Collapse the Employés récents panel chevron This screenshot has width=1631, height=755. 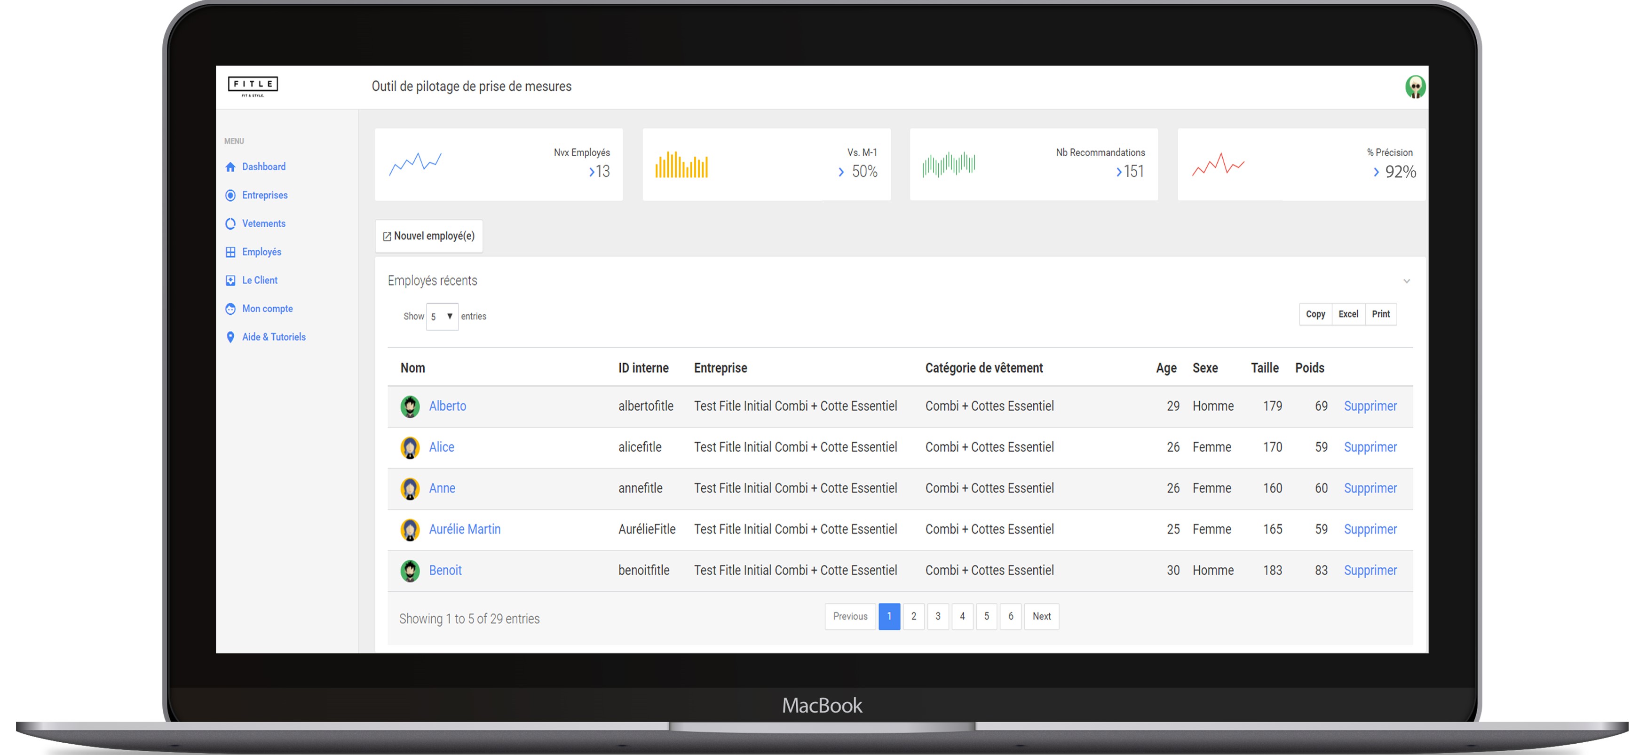pos(1406,281)
